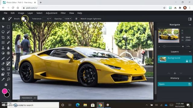
Task: Go to Pixlr home
Action: (3, 19)
